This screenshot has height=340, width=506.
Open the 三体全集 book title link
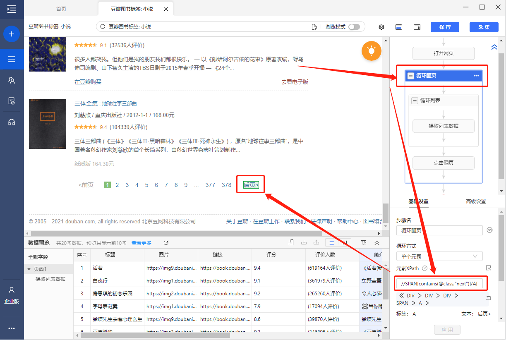tap(106, 103)
